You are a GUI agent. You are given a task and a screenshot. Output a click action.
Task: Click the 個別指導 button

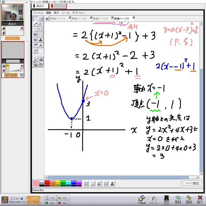[11, 75]
